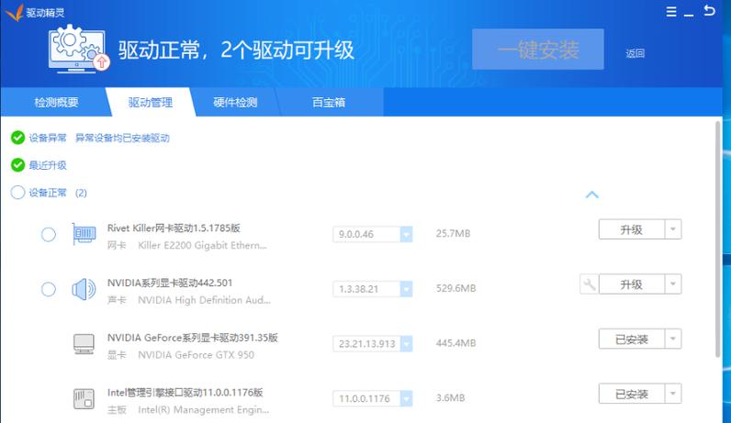Collapse the 设备正常 section with chevron
This screenshot has height=423, width=731.
coord(591,195)
